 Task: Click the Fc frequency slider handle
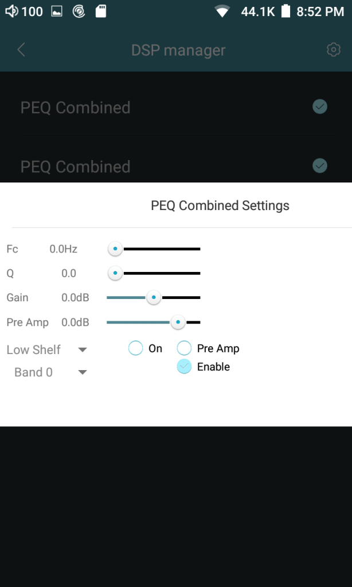115,249
